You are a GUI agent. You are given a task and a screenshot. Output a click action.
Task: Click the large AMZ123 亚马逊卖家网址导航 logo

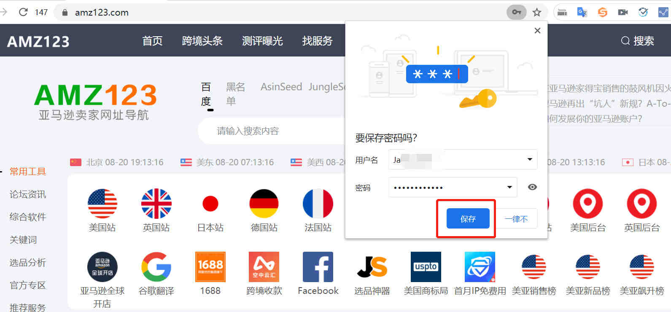point(95,102)
